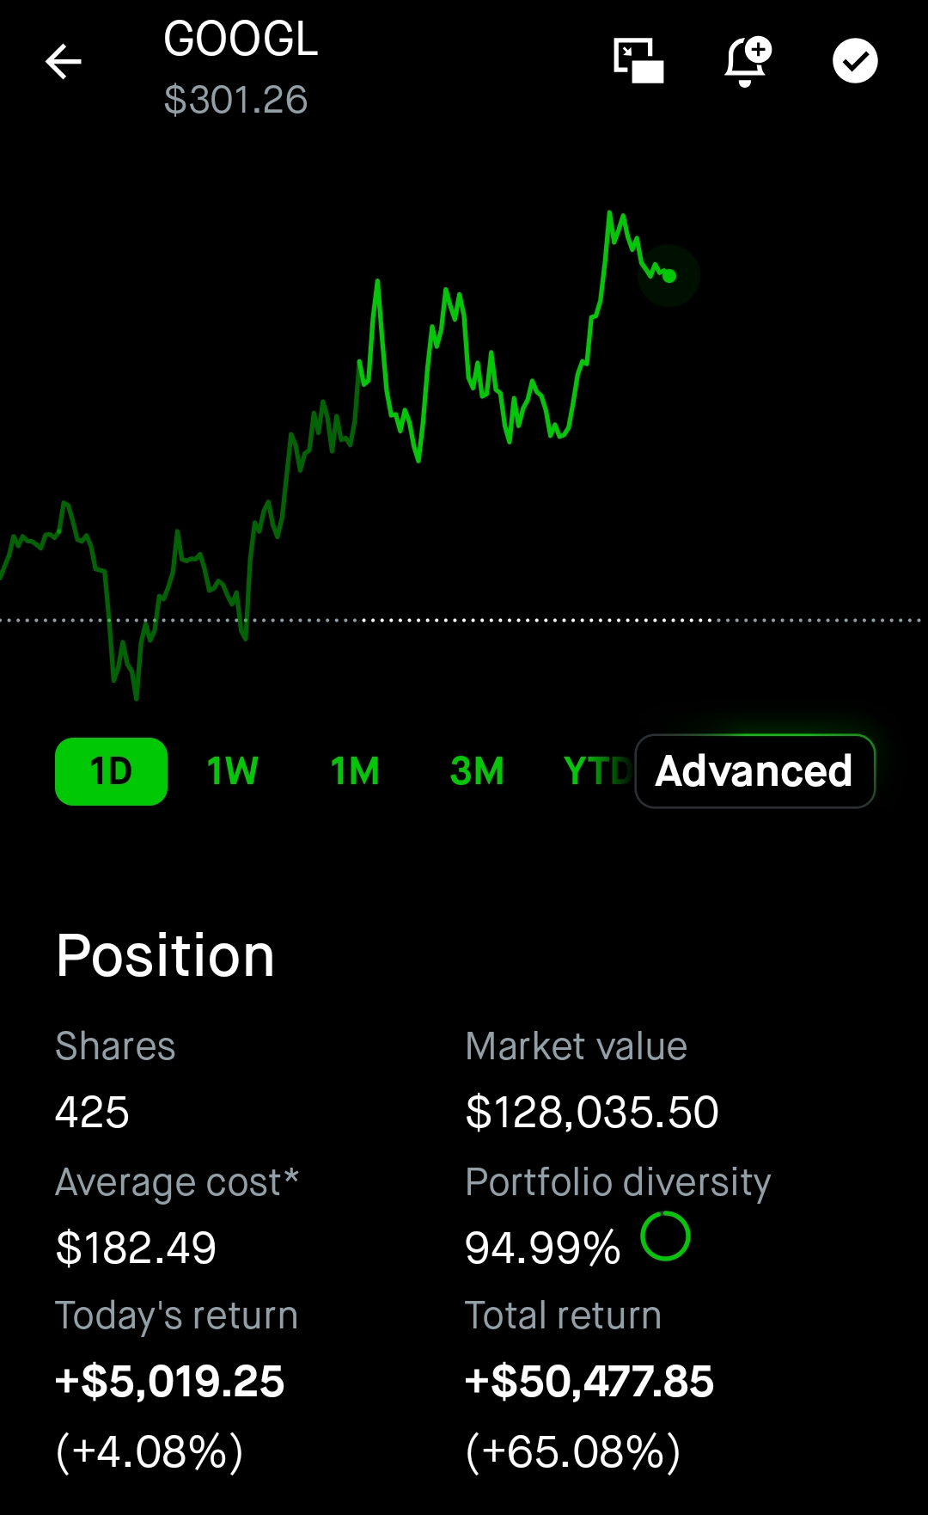
Task: Tap Today's return +$5,019.25 value
Action: [x=169, y=1382]
